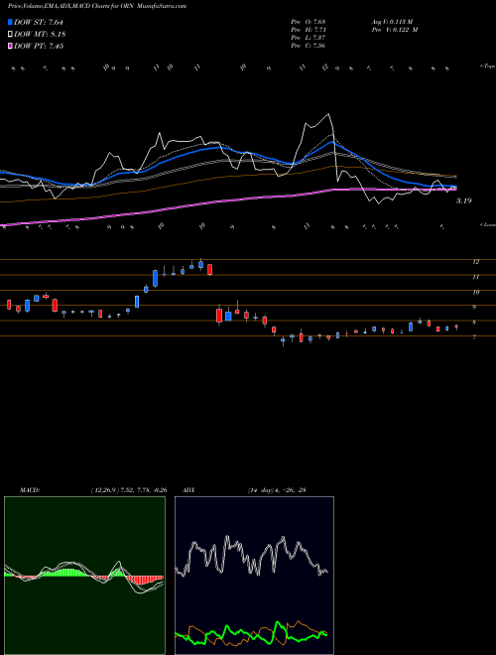Viewport: 496px width, 655px height.
Task: Click the 9 price axis label
Action: coord(474,307)
